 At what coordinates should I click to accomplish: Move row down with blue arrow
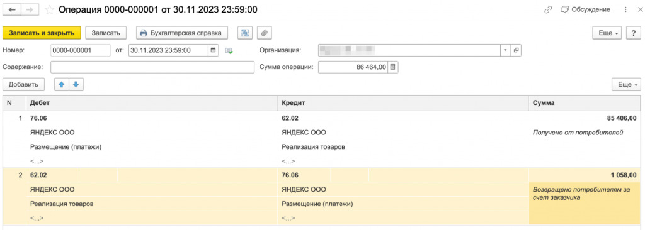click(x=76, y=84)
